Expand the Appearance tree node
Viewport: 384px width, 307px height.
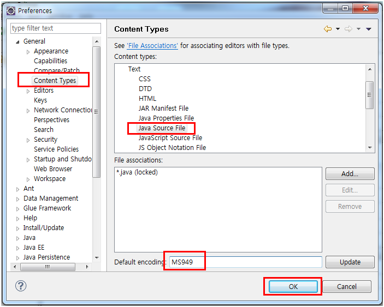point(28,51)
